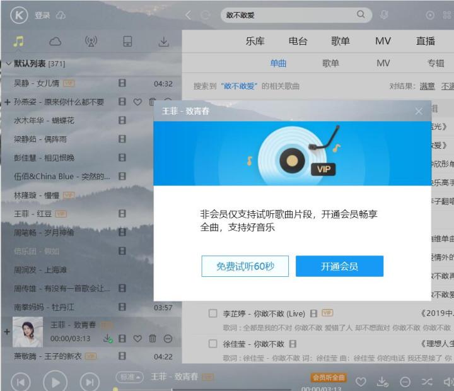This screenshot has width=454, height=391.
Task: Select the MV search results sub-tab
Action: pyautogui.click(x=383, y=63)
